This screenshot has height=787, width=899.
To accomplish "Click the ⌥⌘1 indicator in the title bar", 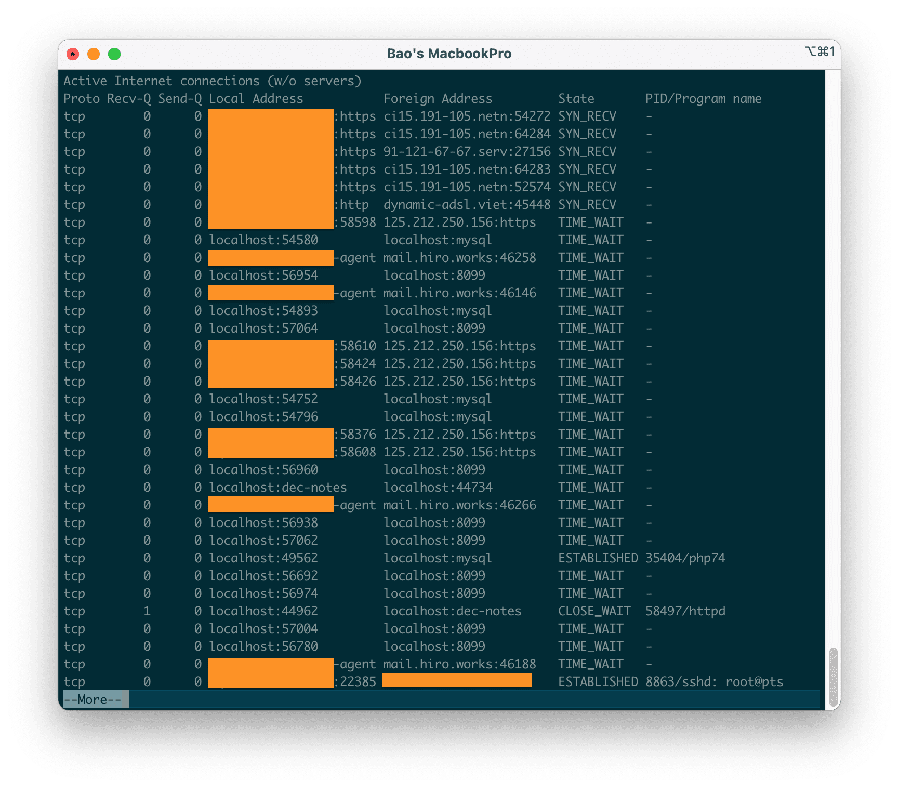I will (820, 52).
